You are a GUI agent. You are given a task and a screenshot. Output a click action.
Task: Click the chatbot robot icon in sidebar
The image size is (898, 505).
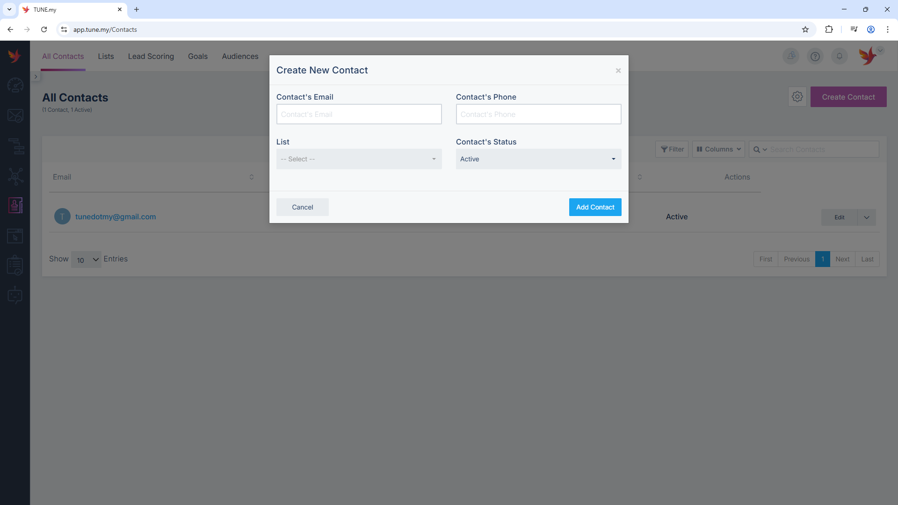tap(15, 295)
